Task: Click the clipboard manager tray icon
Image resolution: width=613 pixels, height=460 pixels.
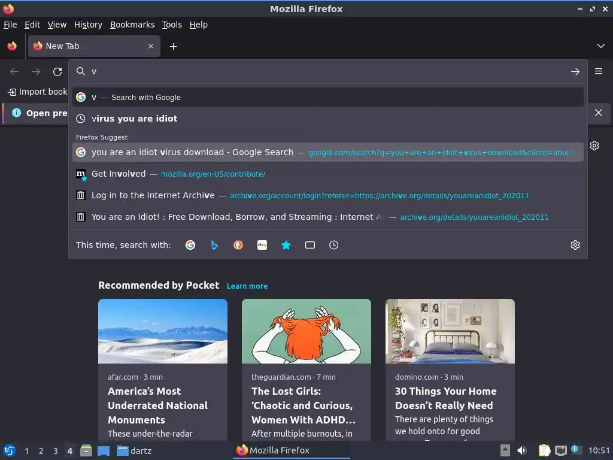Action: [544, 450]
